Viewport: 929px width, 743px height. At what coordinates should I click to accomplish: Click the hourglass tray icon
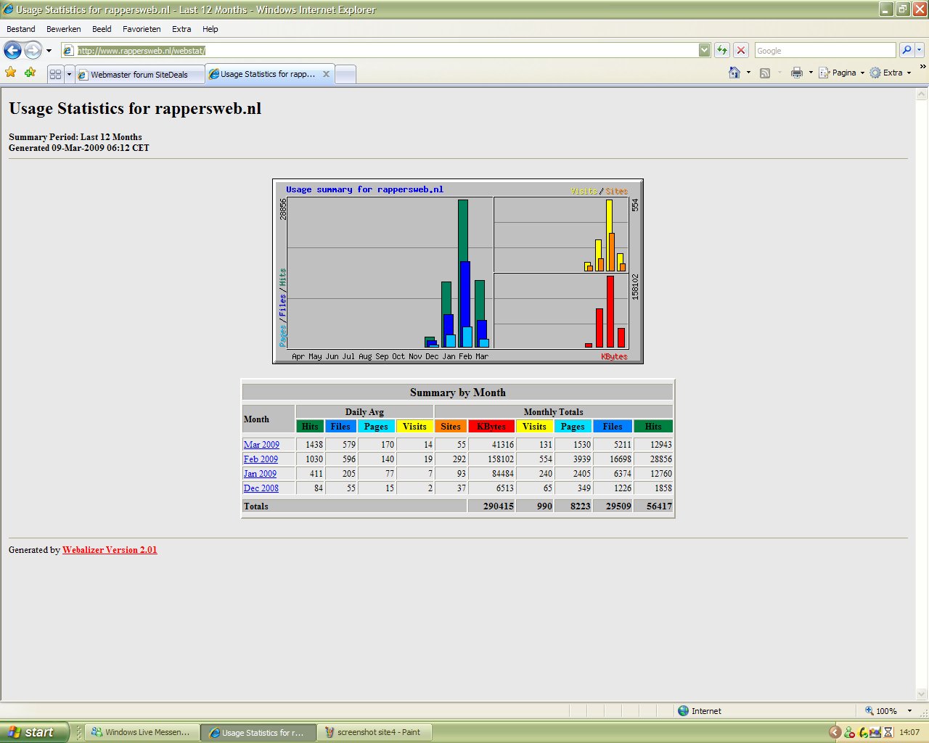click(x=888, y=732)
